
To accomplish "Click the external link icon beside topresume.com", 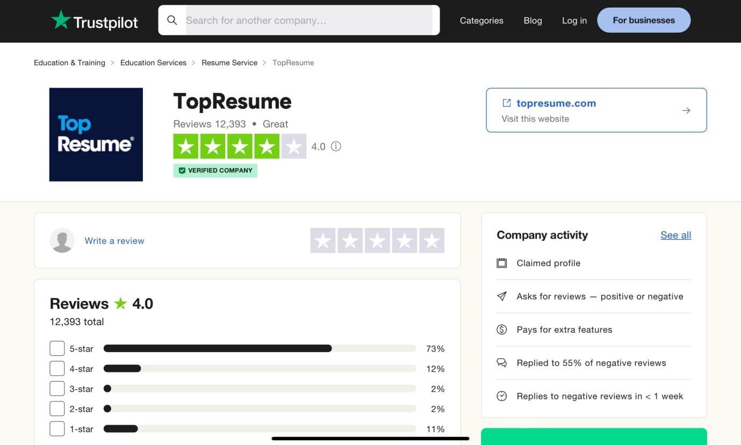I will 506,103.
